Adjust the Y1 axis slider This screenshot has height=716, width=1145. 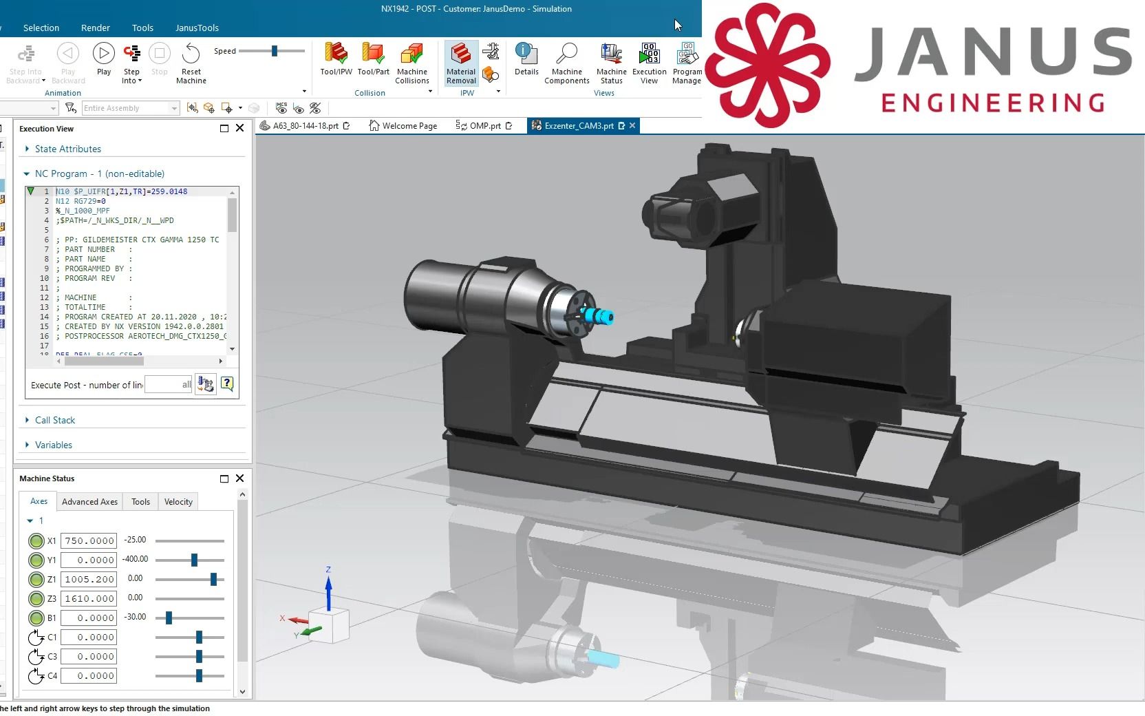coord(194,560)
